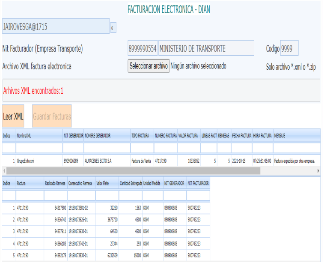This screenshot has height=262, width=324.
Task: Click the left arrow of horizontal scrollbar
Action: [x=4, y=171]
